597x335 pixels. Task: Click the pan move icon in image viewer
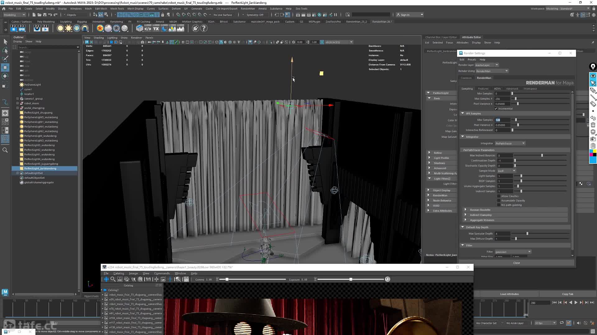106,279
